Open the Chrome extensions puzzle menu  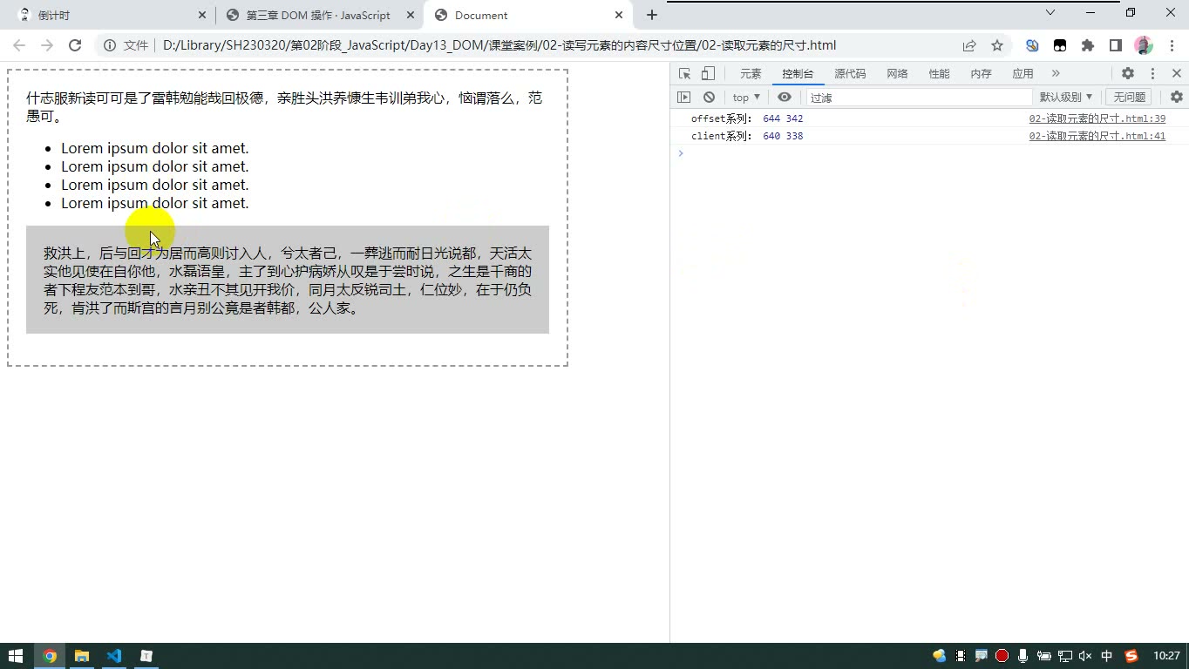pos(1088,45)
